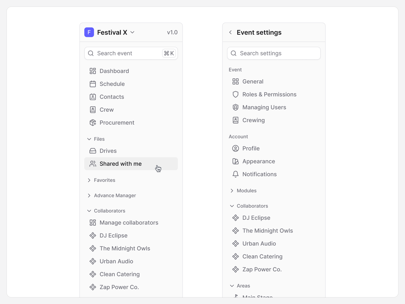Go back using the Event settings arrow
This screenshot has width=405, height=304.
click(231, 32)
